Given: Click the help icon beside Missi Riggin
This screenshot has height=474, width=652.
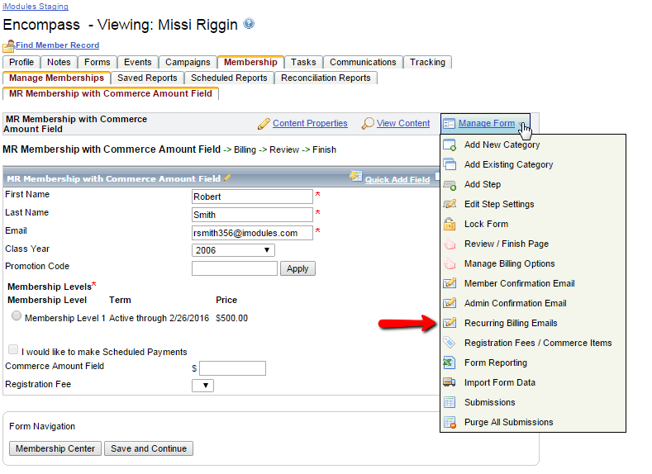Looking at the screenshot, I should coord(249,24).
